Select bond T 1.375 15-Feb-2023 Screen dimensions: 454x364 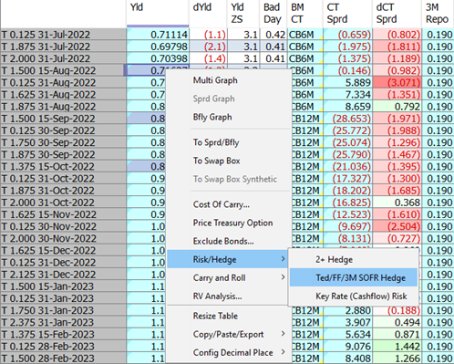63,334
